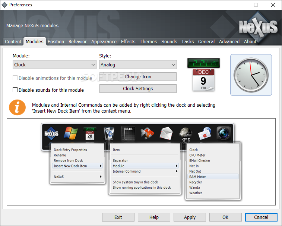Open the Style dropdown showing Analog
This screenshot has width=282, height=226.
tap(138, 65)
